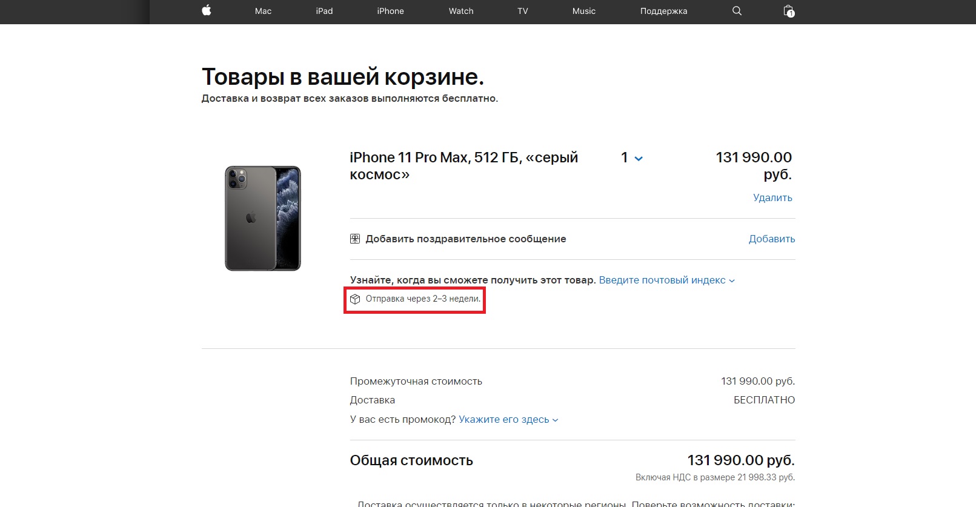
Task: Open the quantity dropdown showing 1
Action: [x=632, y=158]
